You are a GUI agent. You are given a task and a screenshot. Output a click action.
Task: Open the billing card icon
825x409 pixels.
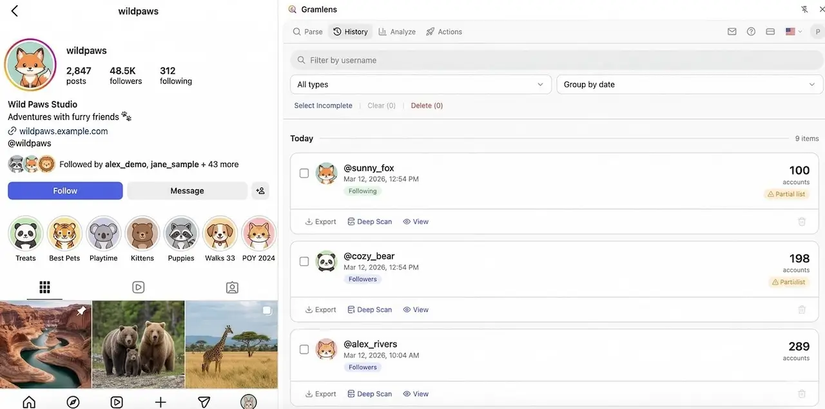[770, 31]
